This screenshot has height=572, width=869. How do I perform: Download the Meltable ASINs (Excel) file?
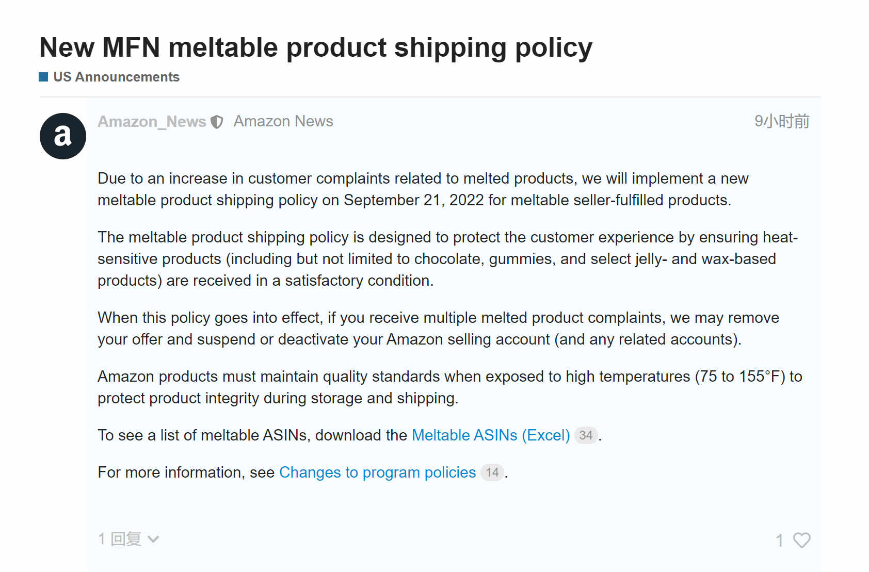click(x=491, y=435)
